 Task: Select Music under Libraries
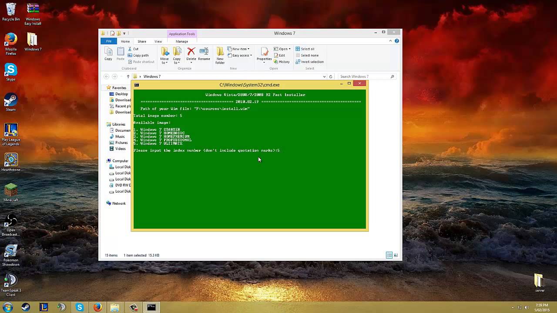[117, 137]
